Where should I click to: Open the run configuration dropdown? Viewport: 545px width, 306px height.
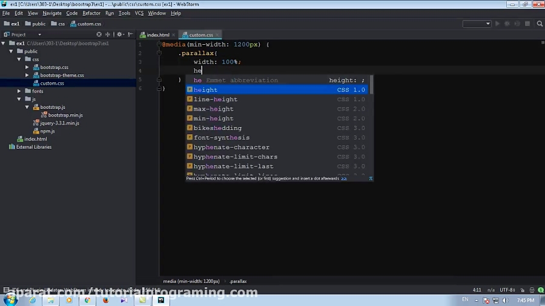477,24
